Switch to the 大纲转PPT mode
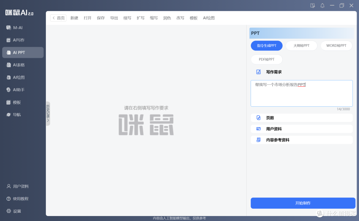The width and height of the screenshot is (359, 221). coord(301,46)
